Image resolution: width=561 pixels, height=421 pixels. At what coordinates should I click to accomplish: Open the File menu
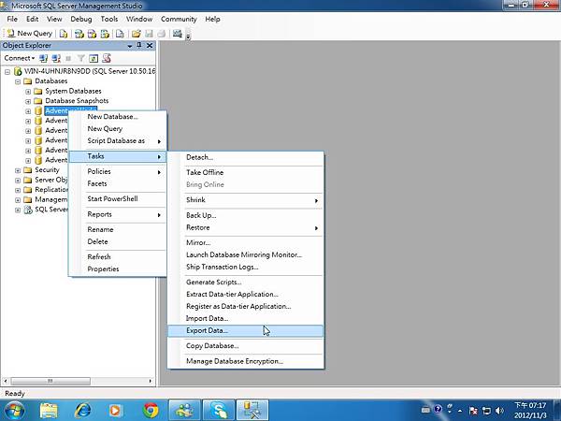(x=12, y=19)
